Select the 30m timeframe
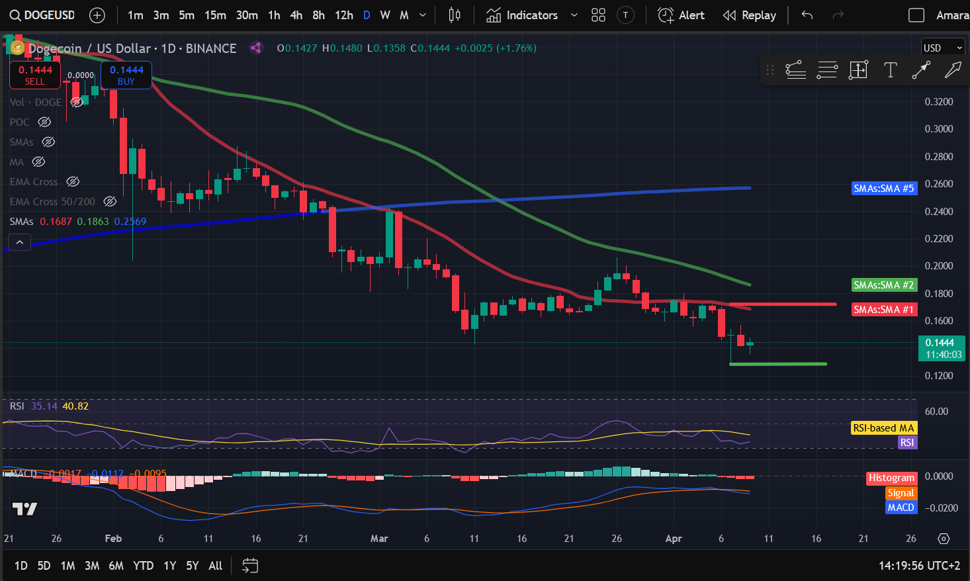 pyautogui.click(x=247, y=15)
